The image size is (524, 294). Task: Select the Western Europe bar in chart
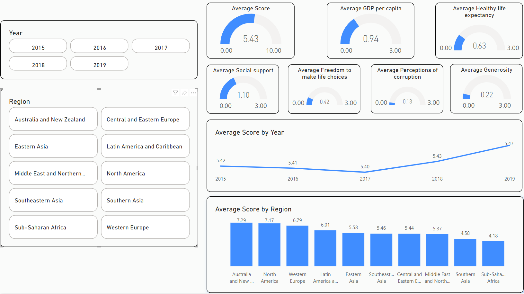297,246
